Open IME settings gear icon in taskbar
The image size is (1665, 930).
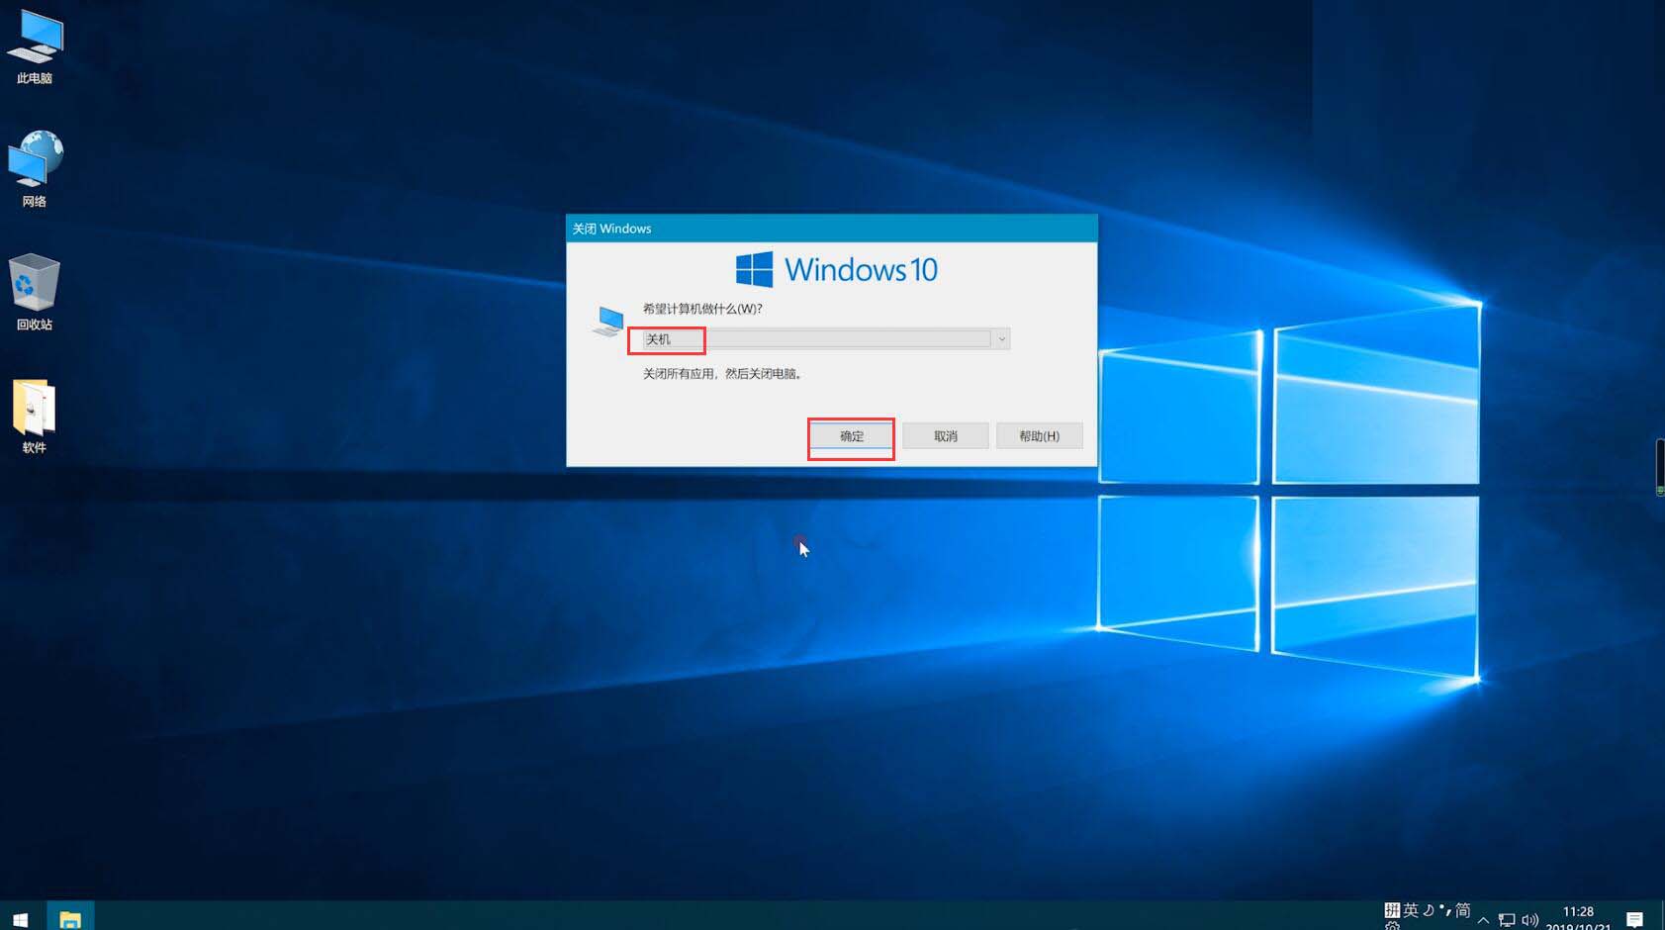tap(1392, 926)
